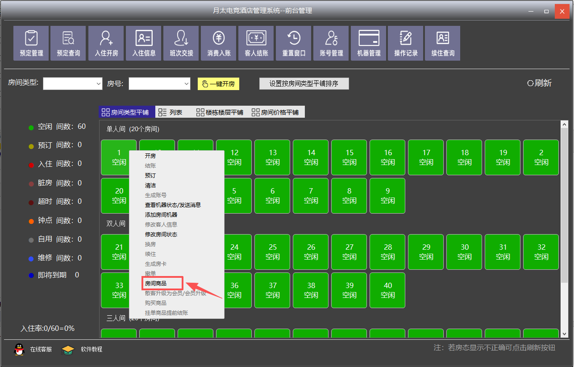This screenshot has width=574, height=367.
Task: Expand the 房号 dropdown
Action: pyautogui.click(x=187, y=84)
